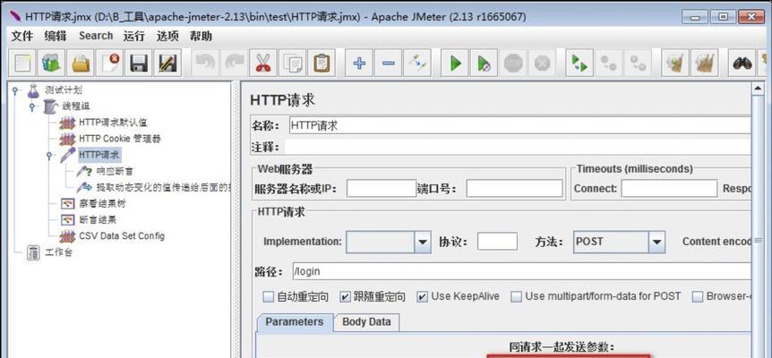Click the vertical scrollbar up arrow
This screenshot has height=358, width=772.
(758, 89)
